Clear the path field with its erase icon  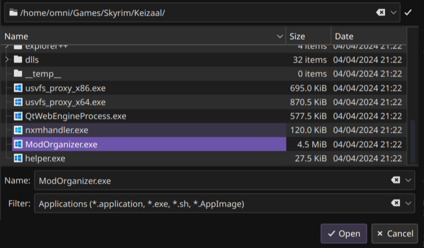pyautogui.click(x=381, y=13)
